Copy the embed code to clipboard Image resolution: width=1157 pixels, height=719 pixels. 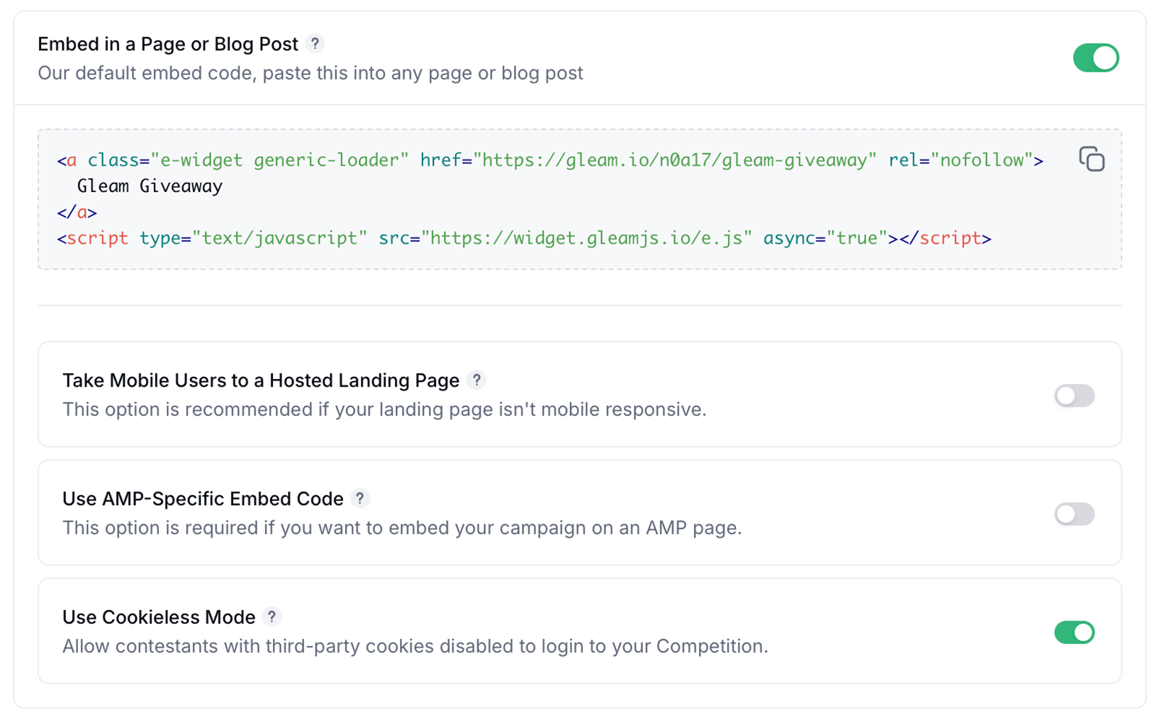click(1091, 159)
